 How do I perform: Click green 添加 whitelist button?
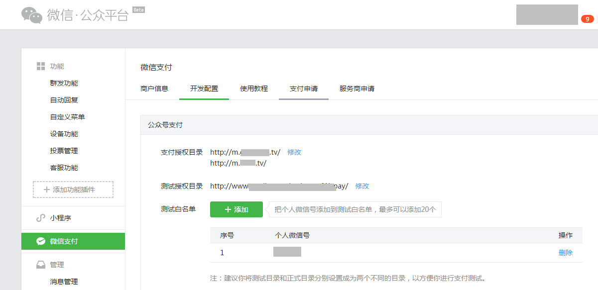[237, 209]
